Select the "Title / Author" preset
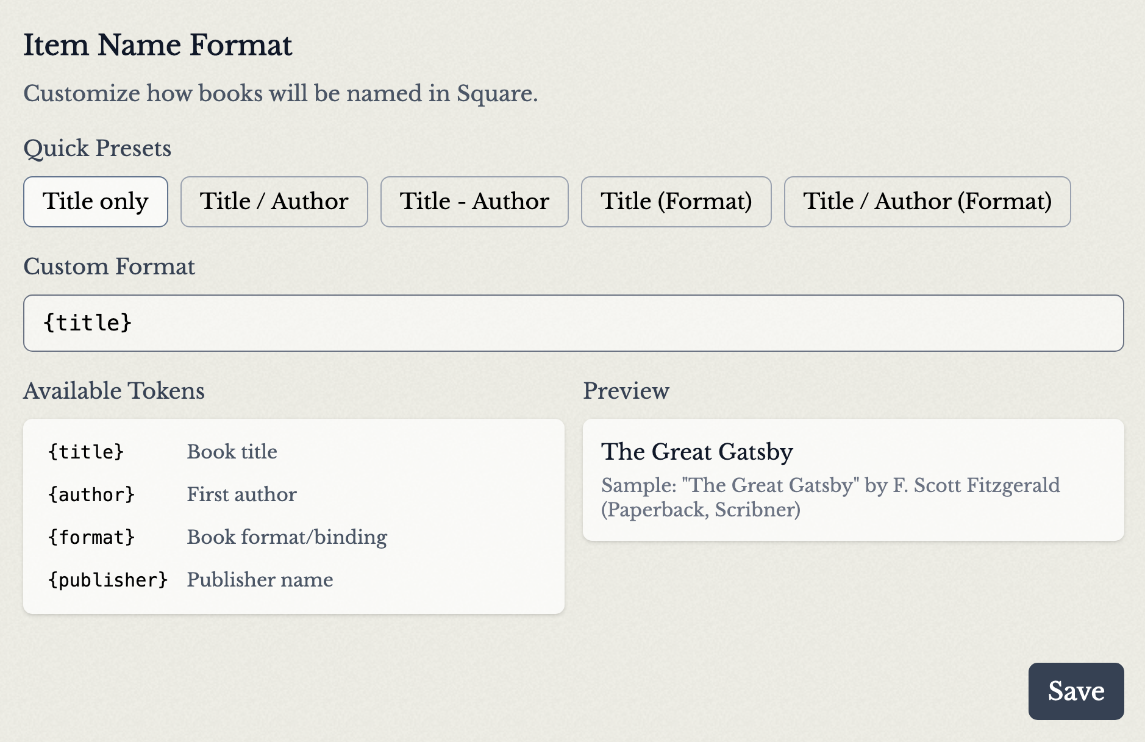 (274, 201)
